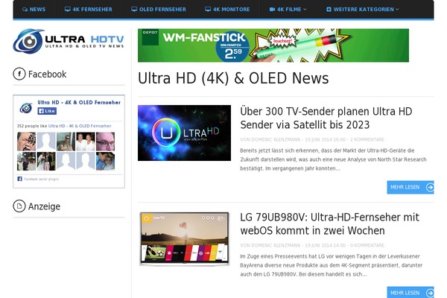447x298 pixels.
Task: Open '2 Kommentare' on the TV-Sender article
Action: coord(367,139)
